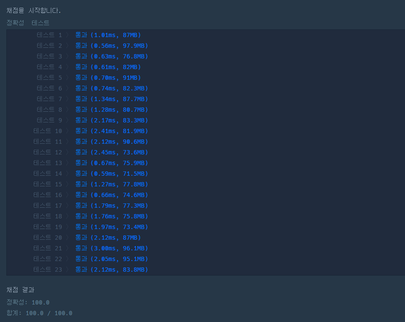Viewport: 405px width, 322px height.
Task: Click result '통과 (1.34ms, 87.7MB)'
Action: (x=112, y=99)
